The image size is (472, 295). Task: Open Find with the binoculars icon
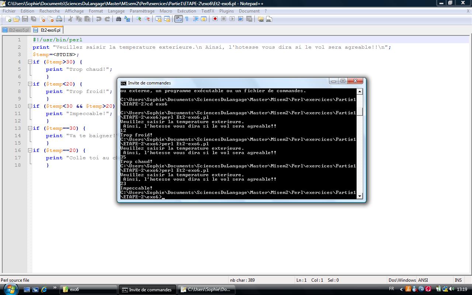point(119,19)
